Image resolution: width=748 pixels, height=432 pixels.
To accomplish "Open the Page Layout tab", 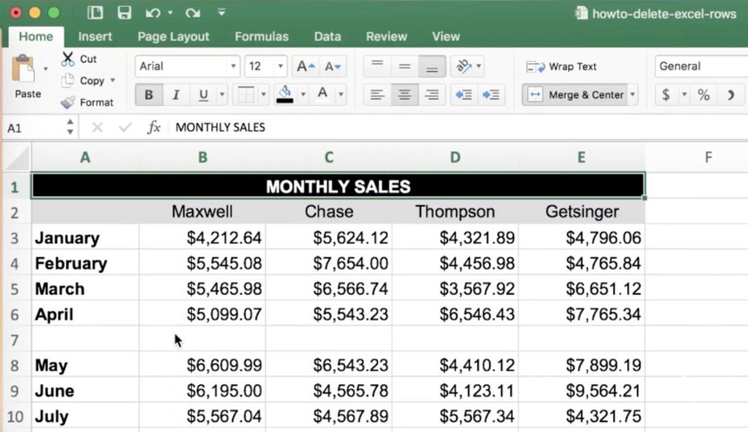I will [x=173, y=36].
